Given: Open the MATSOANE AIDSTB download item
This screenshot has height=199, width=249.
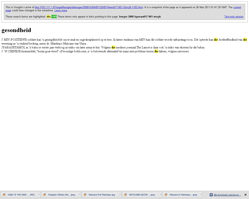Looking at the screenshot, I should coord(142,195).
